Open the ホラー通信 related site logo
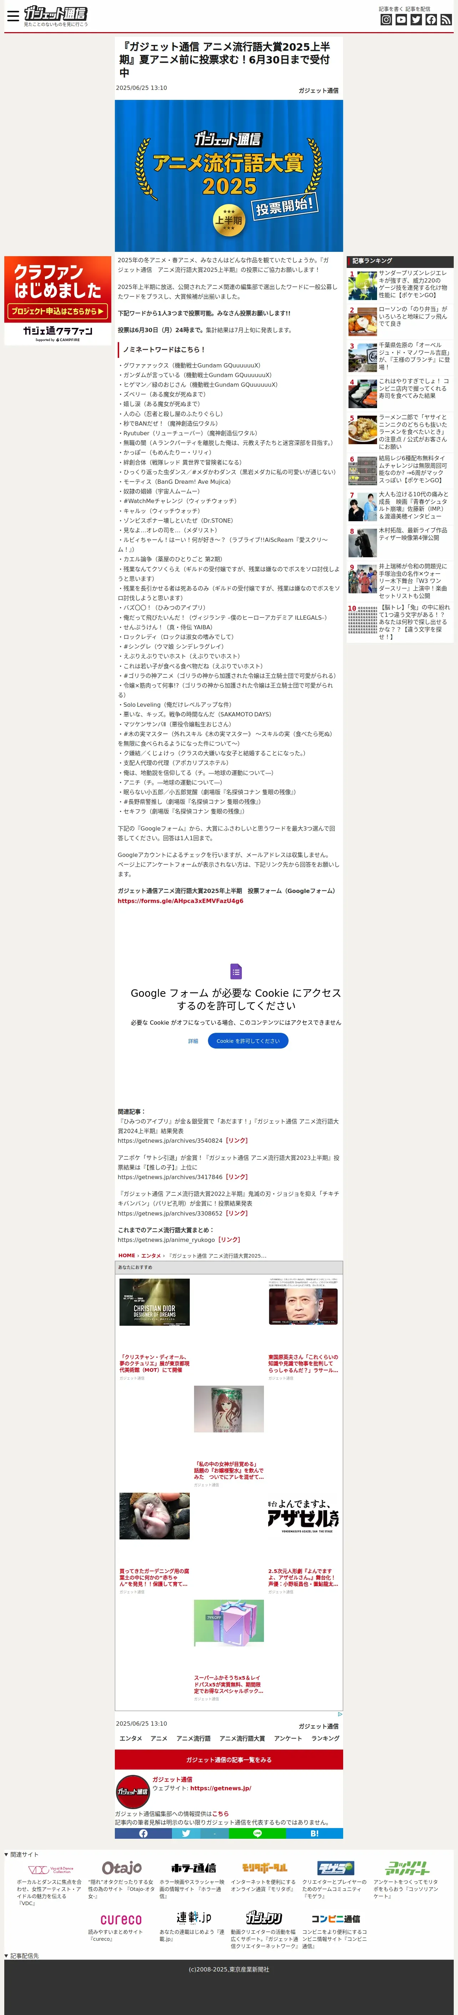Image resolution: width=458 pixels, height=2015 pixels. [193, 1868]
